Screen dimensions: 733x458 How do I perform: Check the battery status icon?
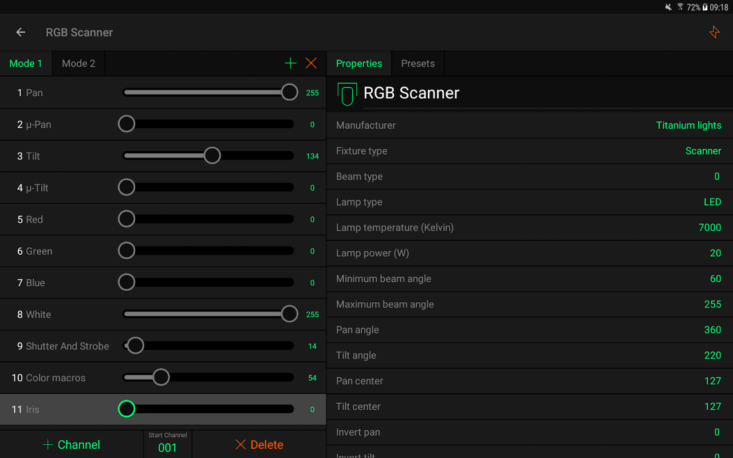pyautogui.click(x=705, y=7)
